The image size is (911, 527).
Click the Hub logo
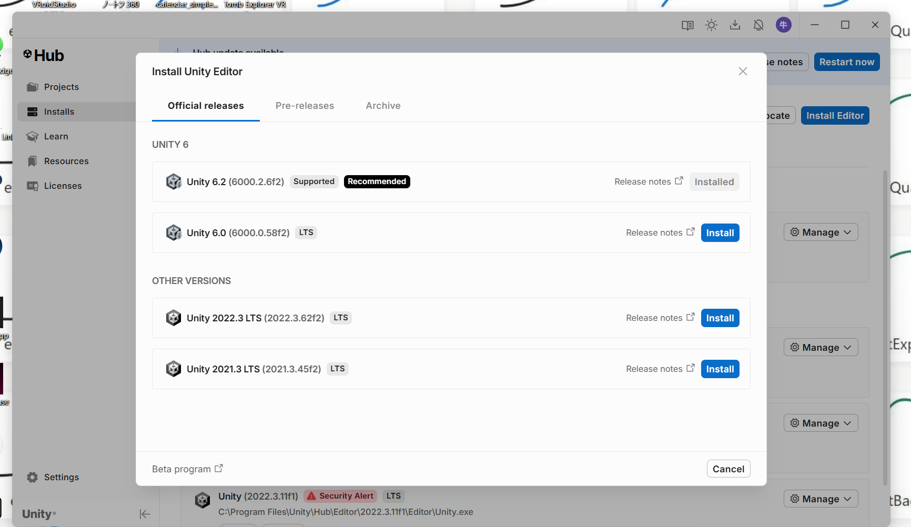click(43, 55)
